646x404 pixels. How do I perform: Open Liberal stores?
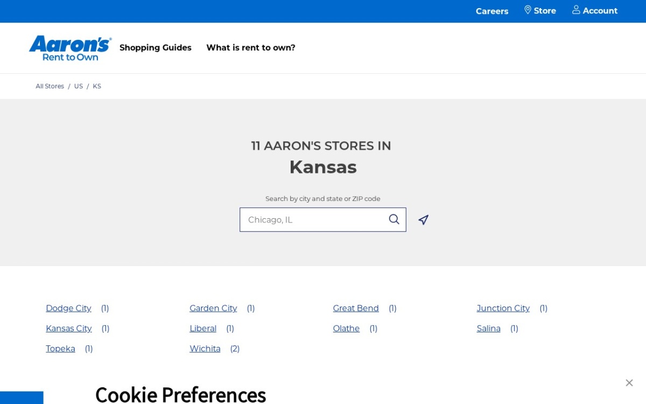pyautogui.click(x=203, y=329)
